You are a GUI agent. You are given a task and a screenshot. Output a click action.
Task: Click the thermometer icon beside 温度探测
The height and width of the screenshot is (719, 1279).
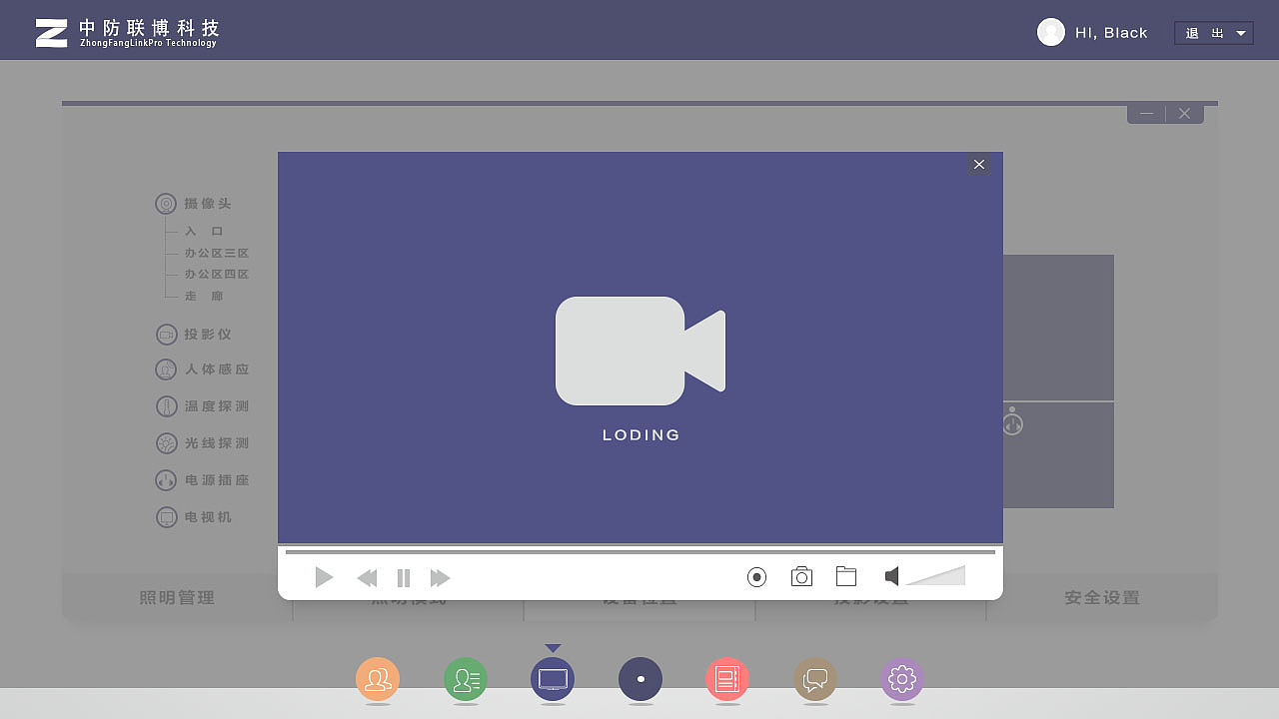(x=167, y=406)
